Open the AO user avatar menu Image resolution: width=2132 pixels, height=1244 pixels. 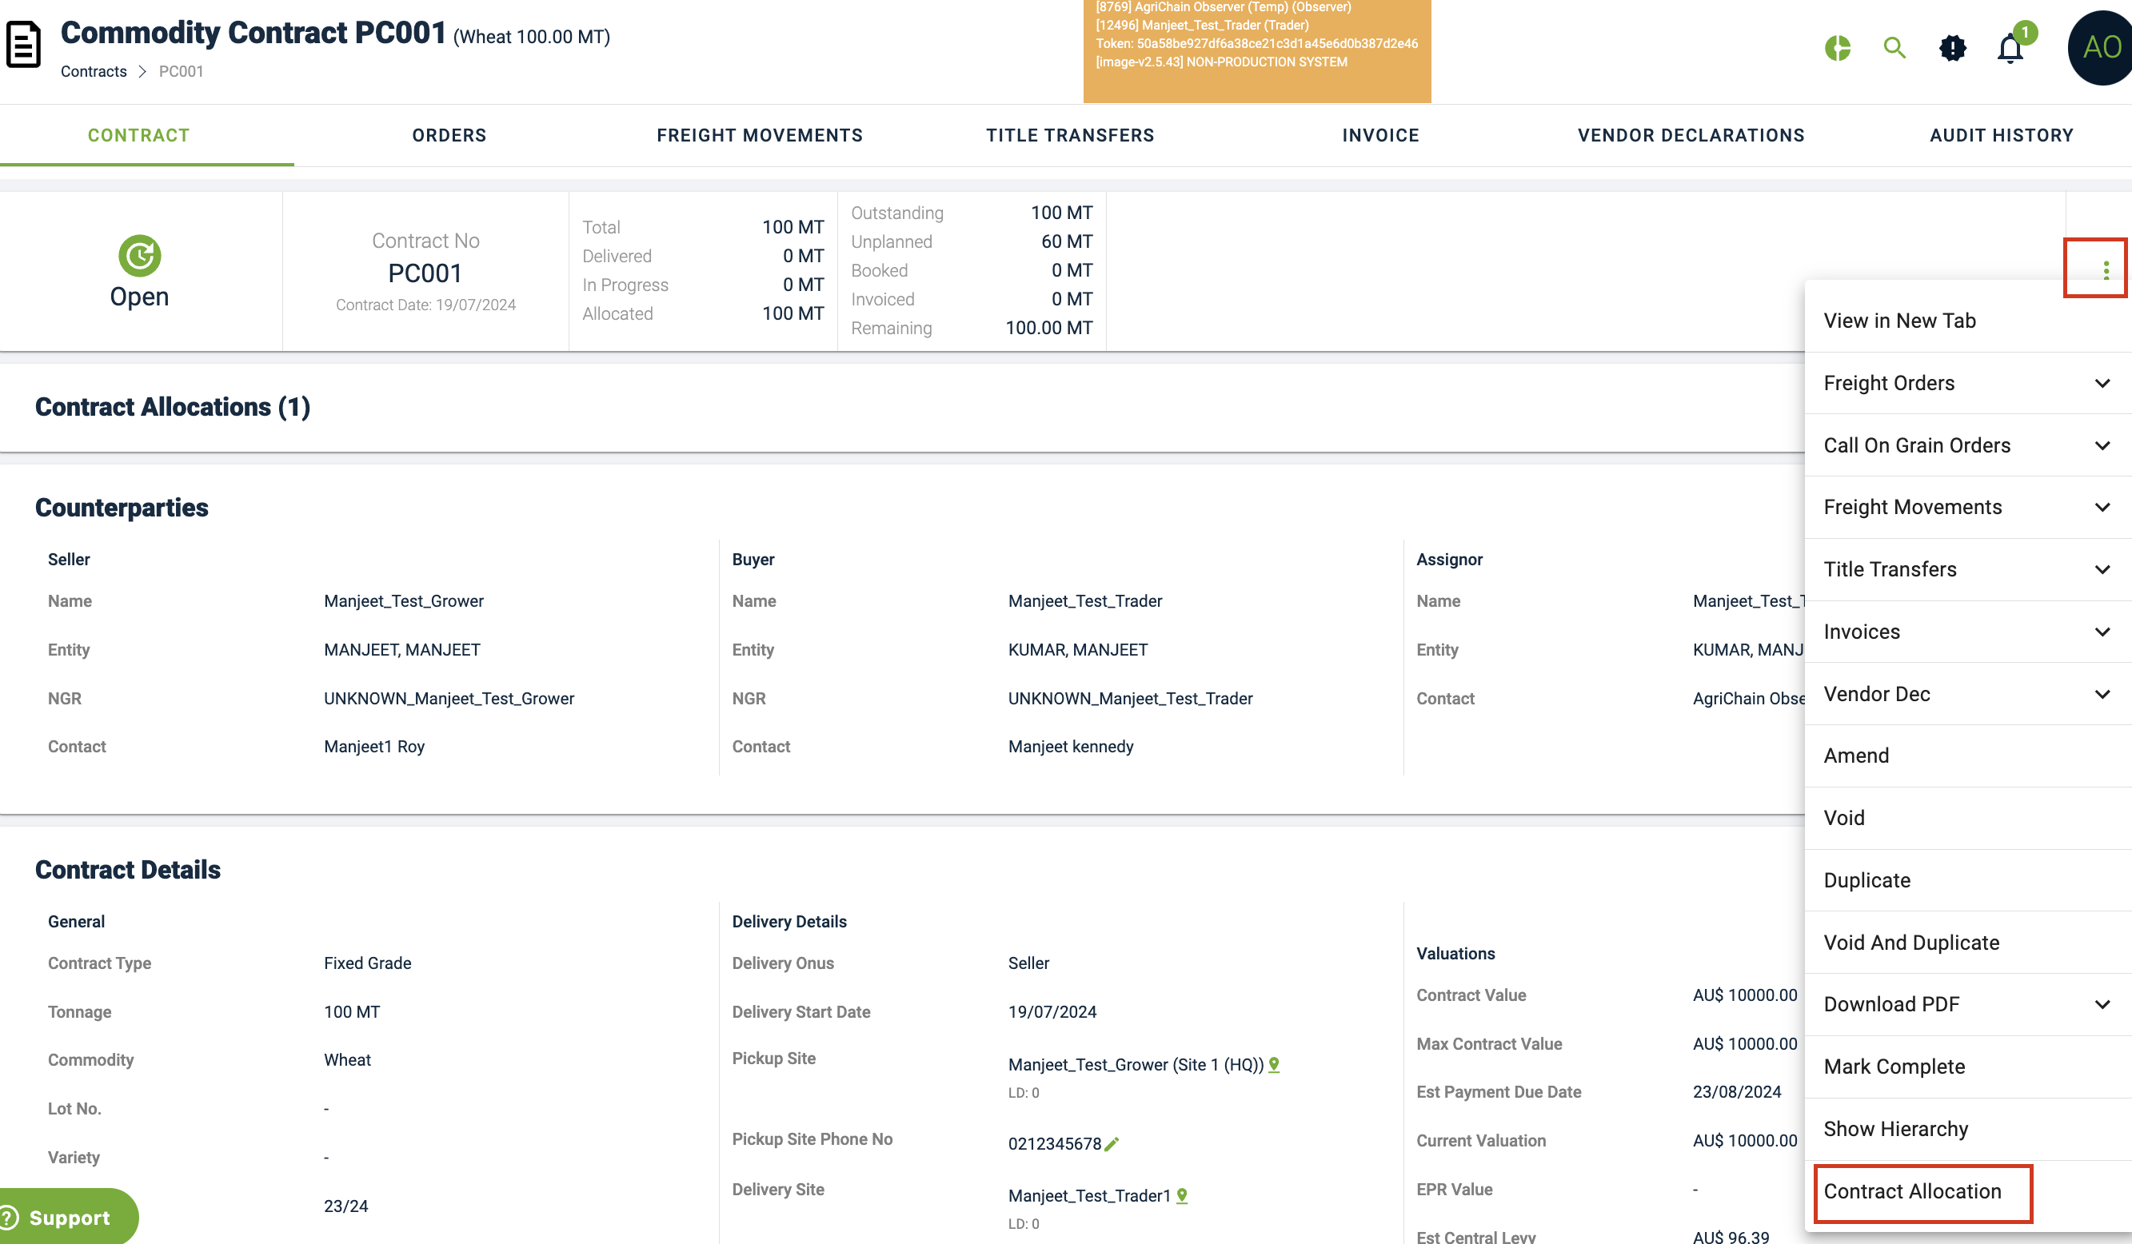click(2101, 47)
